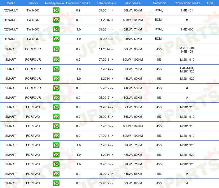The height and width of the screenshot is (188, 219).
Task: Click 05.2017 -> in Forfour 60kW row
Action: (106, 98)
